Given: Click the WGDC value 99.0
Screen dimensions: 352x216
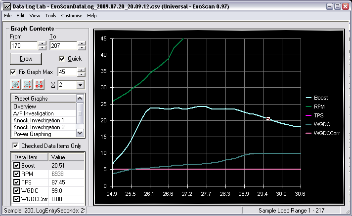Looking at the screenshot, I should tap(56, 191).
